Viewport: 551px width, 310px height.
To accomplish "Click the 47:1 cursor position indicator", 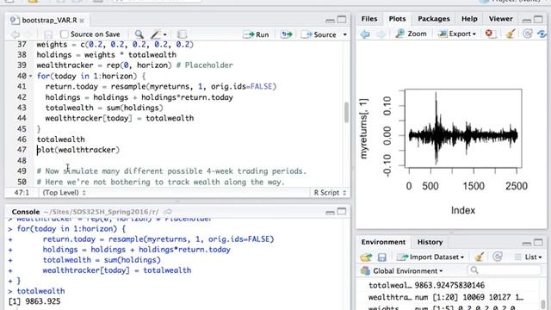I will click(22, 193).
